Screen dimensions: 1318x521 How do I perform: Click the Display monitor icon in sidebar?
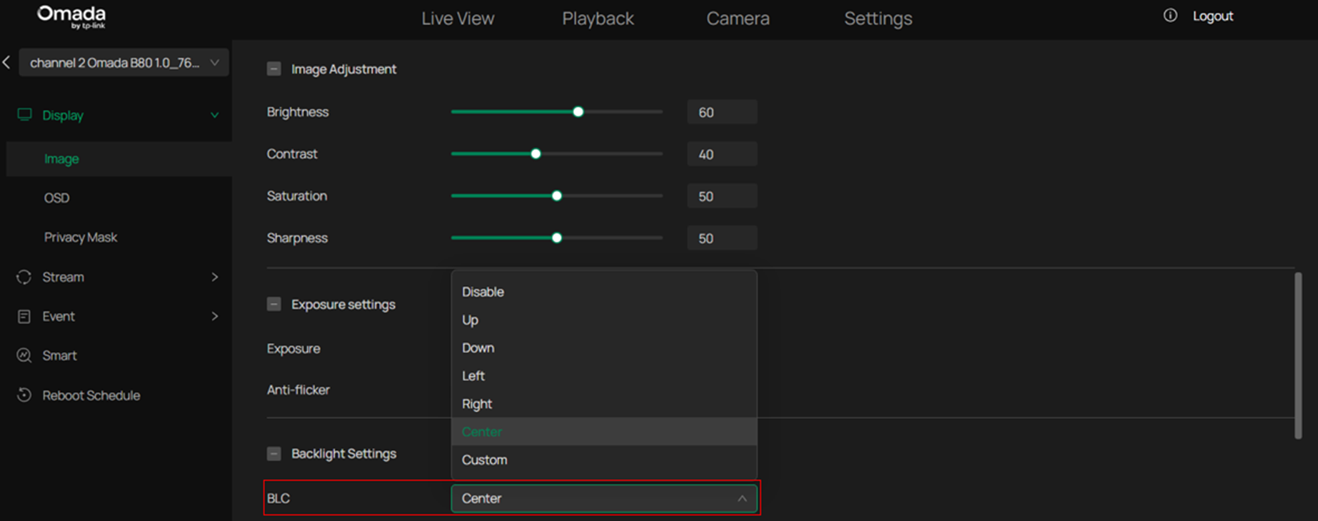24,115
